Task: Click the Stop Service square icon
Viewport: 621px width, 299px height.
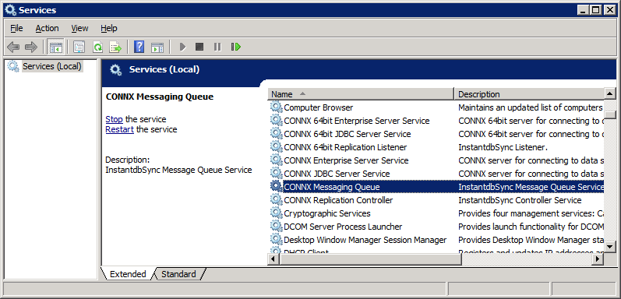Action: 199,47
